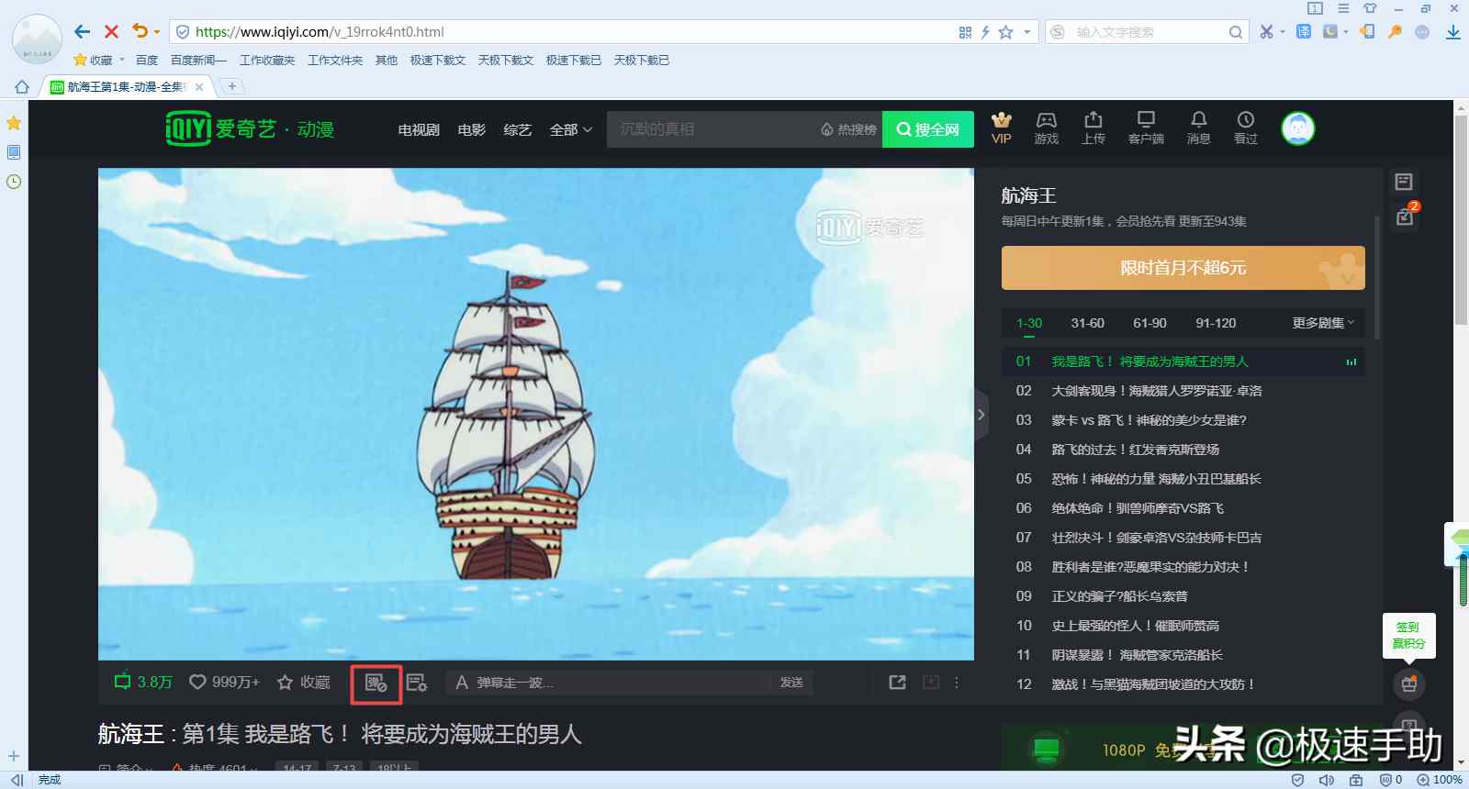Play episode 02 大剑客现身
The height and width of the screenshot is (789, 1469).
coord(1183,391)
